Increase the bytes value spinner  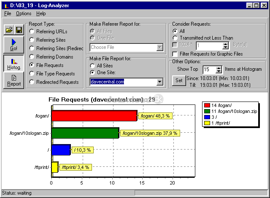(225, 44)
